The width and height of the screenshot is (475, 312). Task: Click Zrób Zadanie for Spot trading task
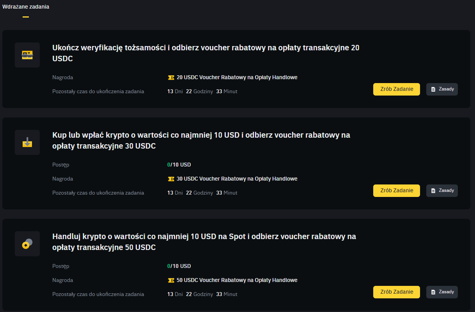click(397, 292)
